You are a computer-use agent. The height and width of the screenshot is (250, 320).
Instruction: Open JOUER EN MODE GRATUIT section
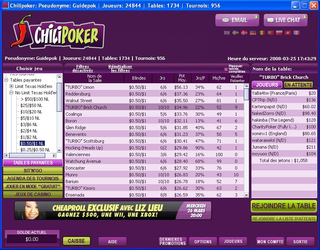click(33, 186)
